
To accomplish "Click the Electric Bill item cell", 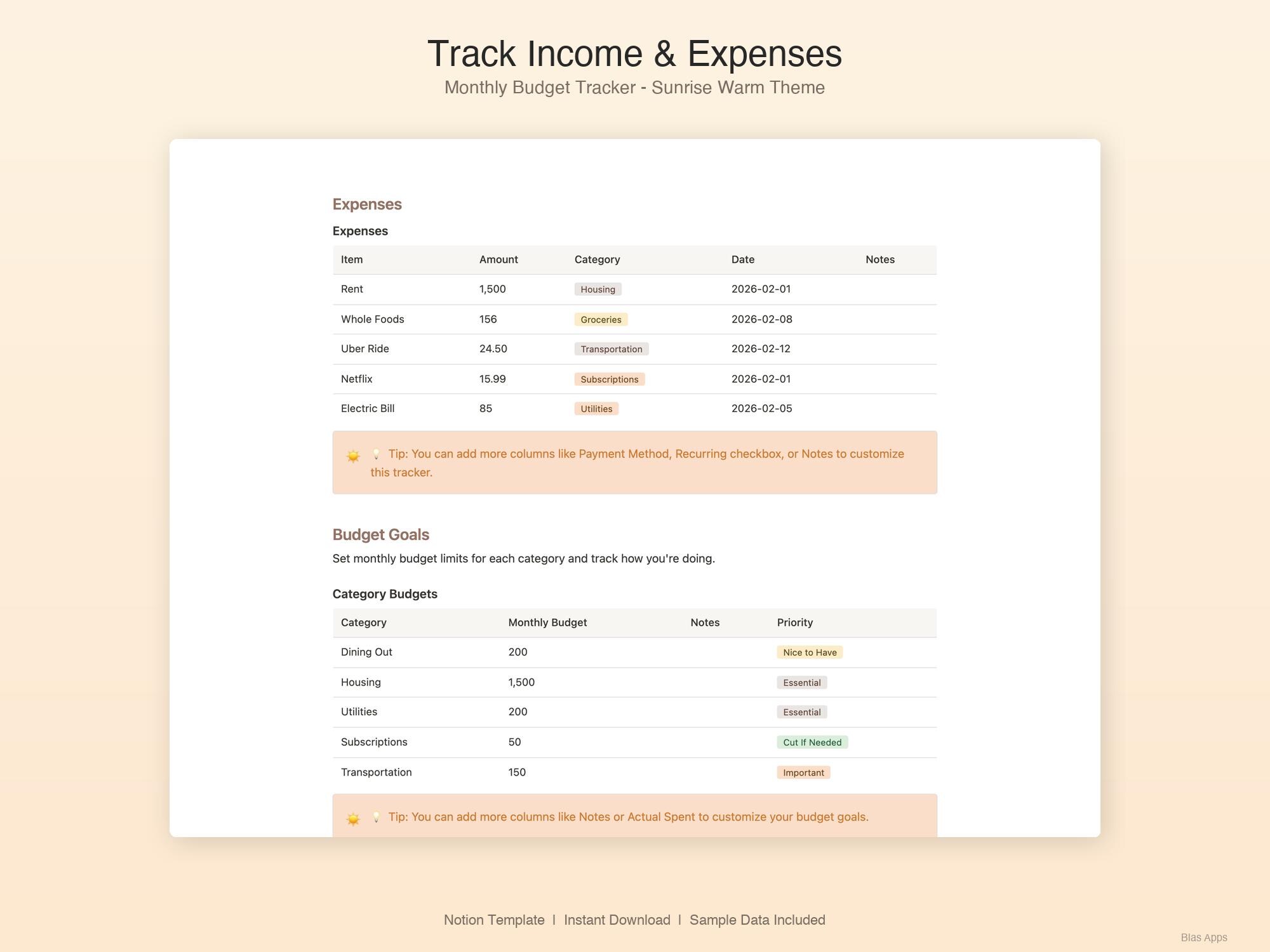I will coord(368,409).
